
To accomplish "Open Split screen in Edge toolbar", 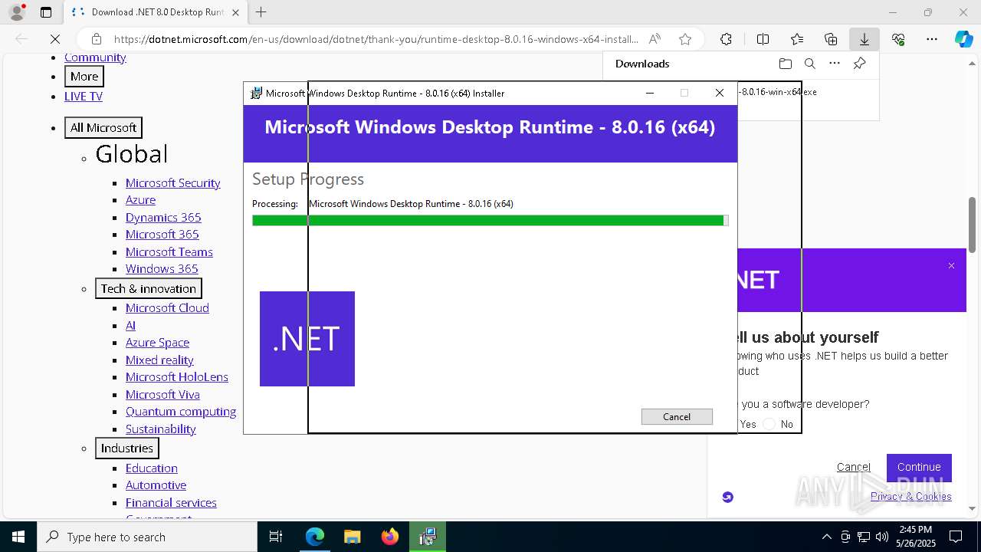I will (763, 39).
